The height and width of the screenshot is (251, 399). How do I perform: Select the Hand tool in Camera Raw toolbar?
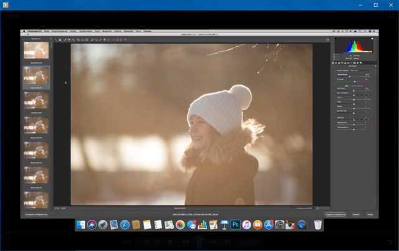click(x=60, y=40)
